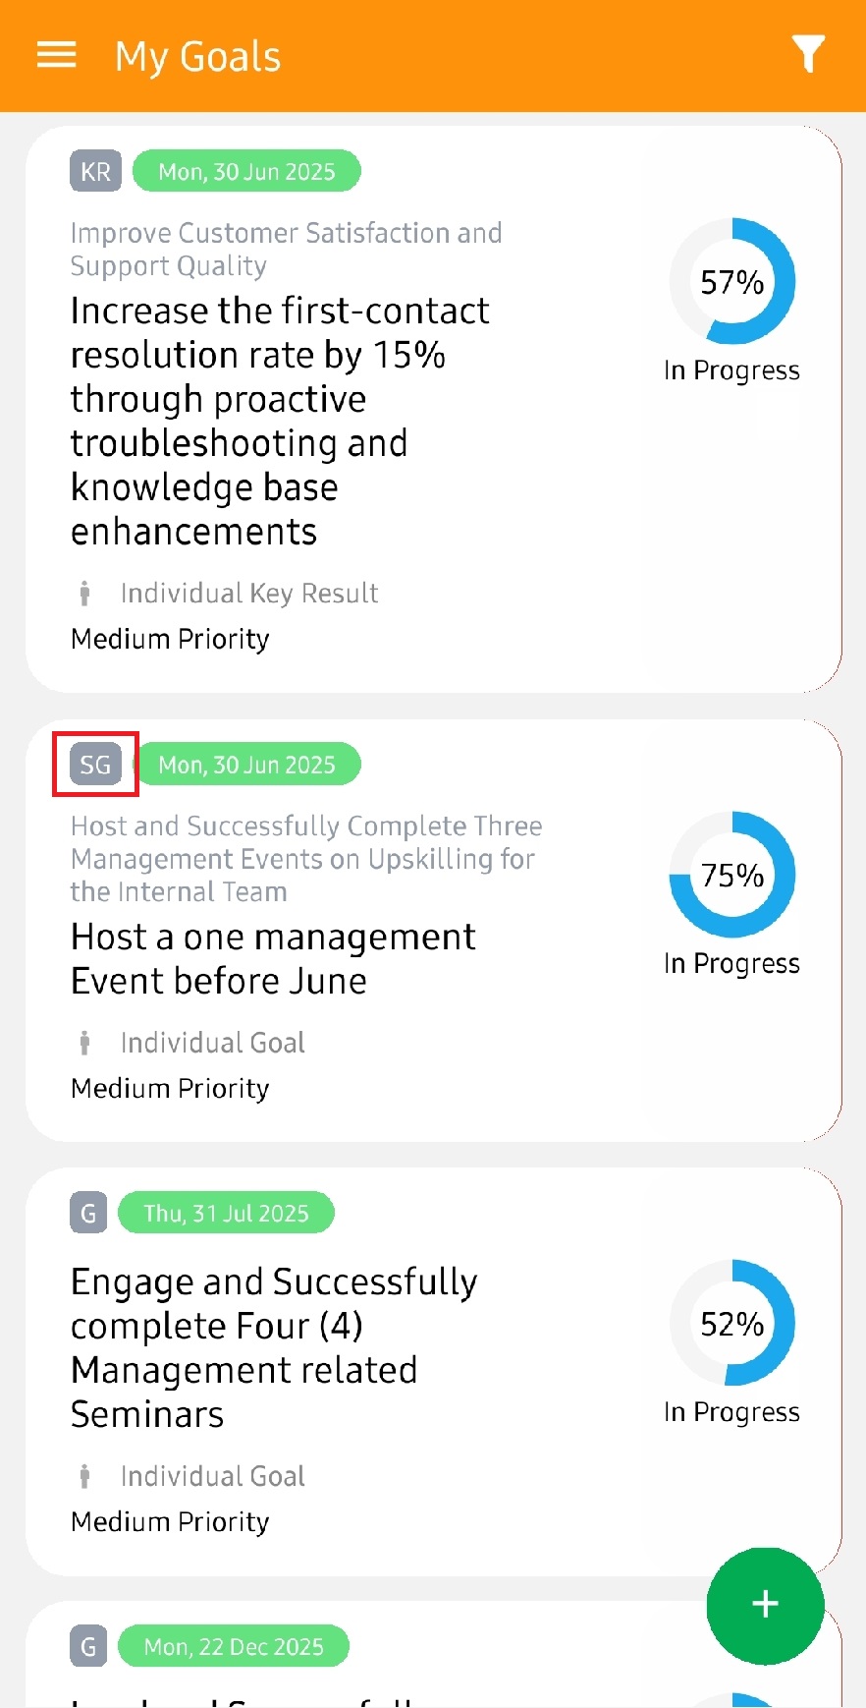Viewport: 866px width, 1708px height.
Task: Select the SG badge on second goal
Action: pyautogui.click(x=95, y=765)
